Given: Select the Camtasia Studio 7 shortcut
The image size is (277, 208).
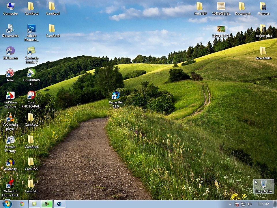Looking at the screenshot, I should (x=31, y=55).
